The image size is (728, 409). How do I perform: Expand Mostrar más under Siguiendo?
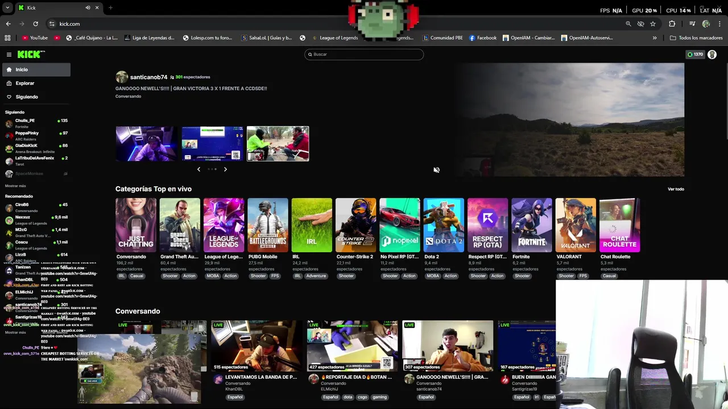tap(15, 186)
